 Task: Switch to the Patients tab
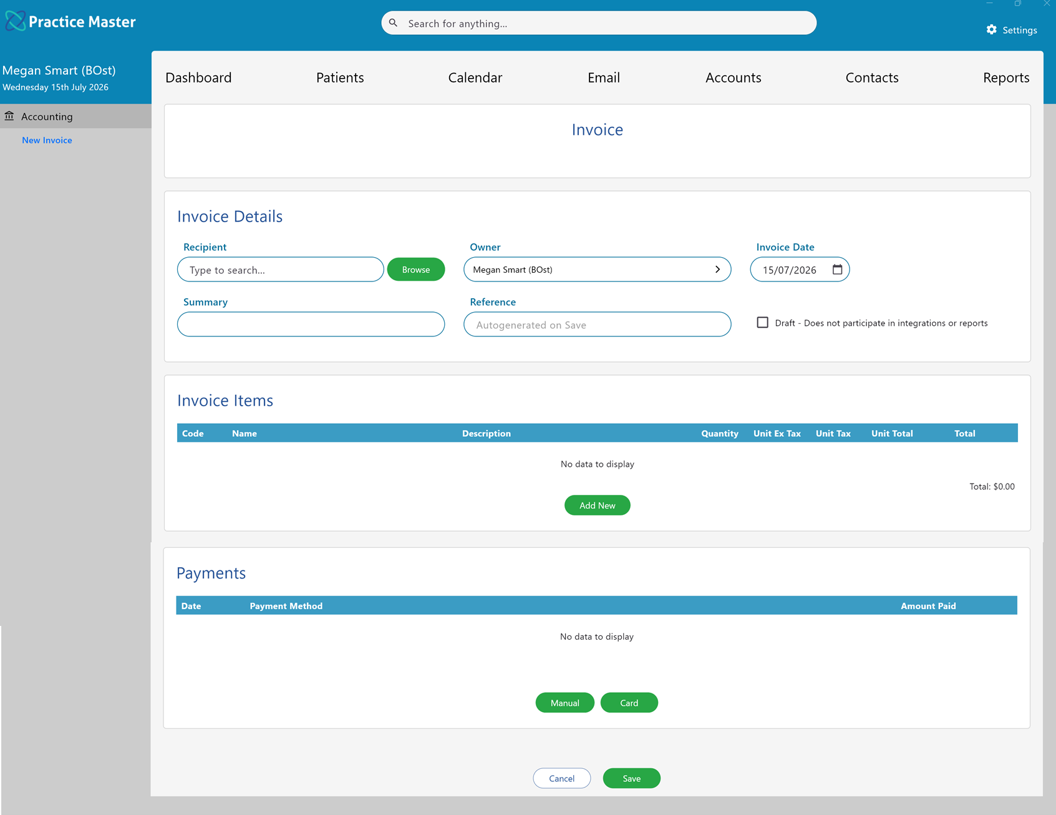(x=340, y=77)
